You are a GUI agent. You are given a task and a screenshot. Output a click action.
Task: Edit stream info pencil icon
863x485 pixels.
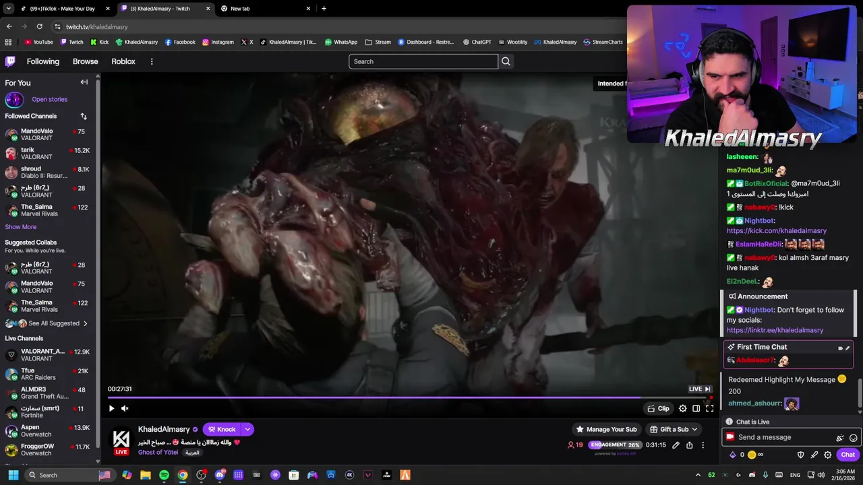pos(676,445)
